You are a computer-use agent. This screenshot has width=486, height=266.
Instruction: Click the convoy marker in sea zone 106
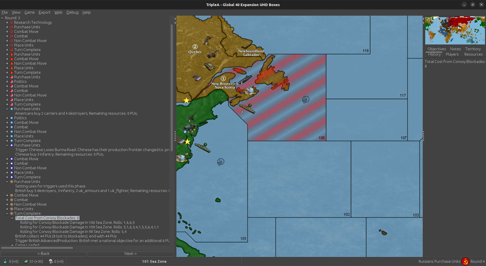(306, 100)
